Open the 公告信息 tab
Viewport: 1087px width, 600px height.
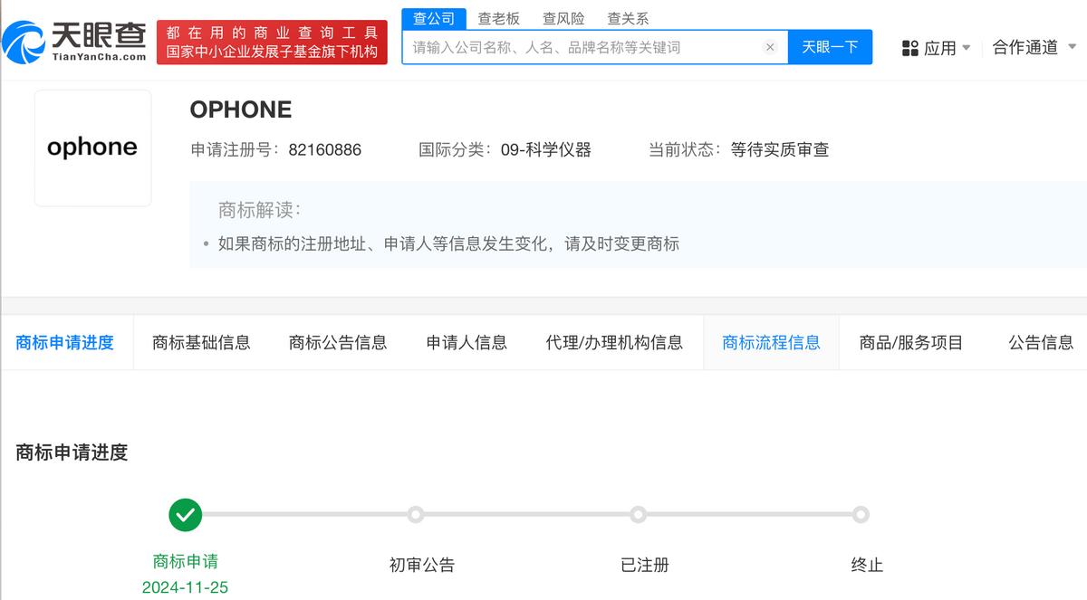point(1041,342)
